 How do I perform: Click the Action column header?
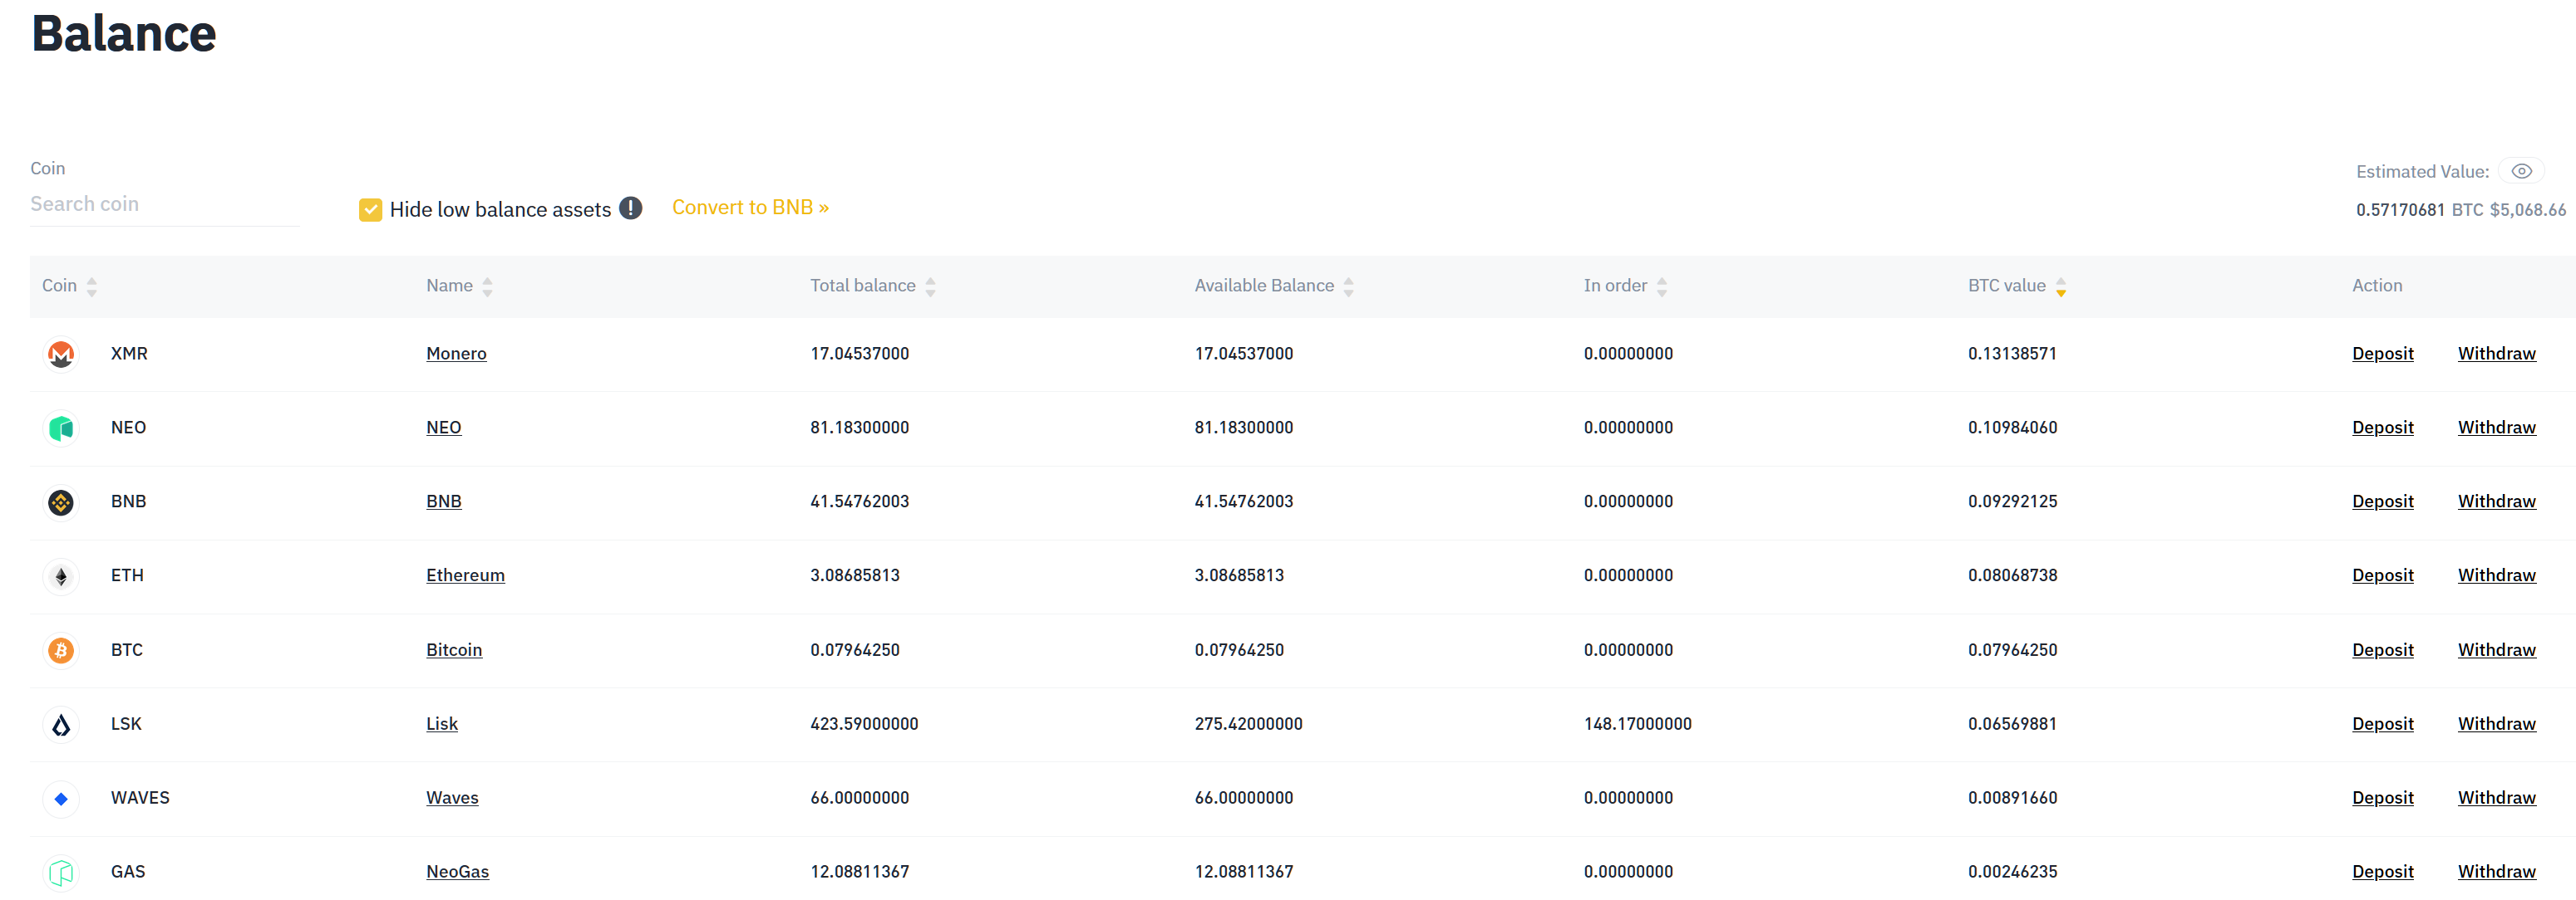(x=2377, y=285)
